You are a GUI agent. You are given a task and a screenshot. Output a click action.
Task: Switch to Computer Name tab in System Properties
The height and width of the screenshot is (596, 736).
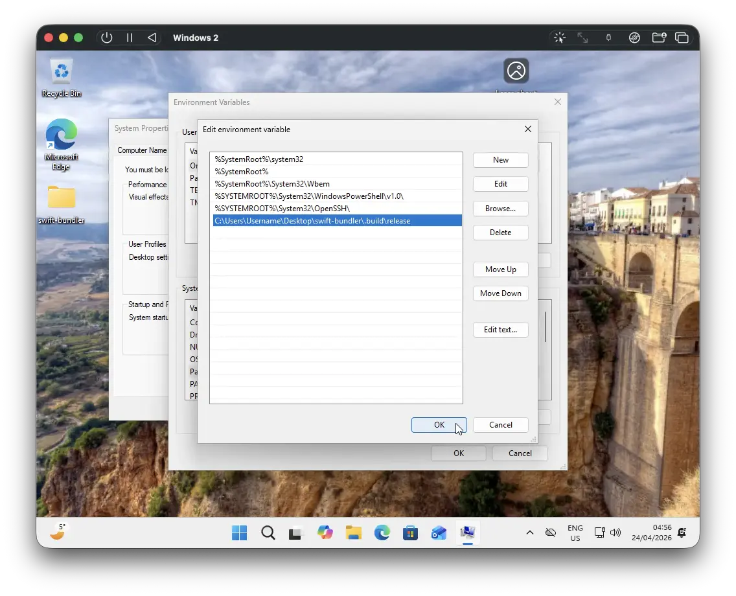[x=142, y=150]
